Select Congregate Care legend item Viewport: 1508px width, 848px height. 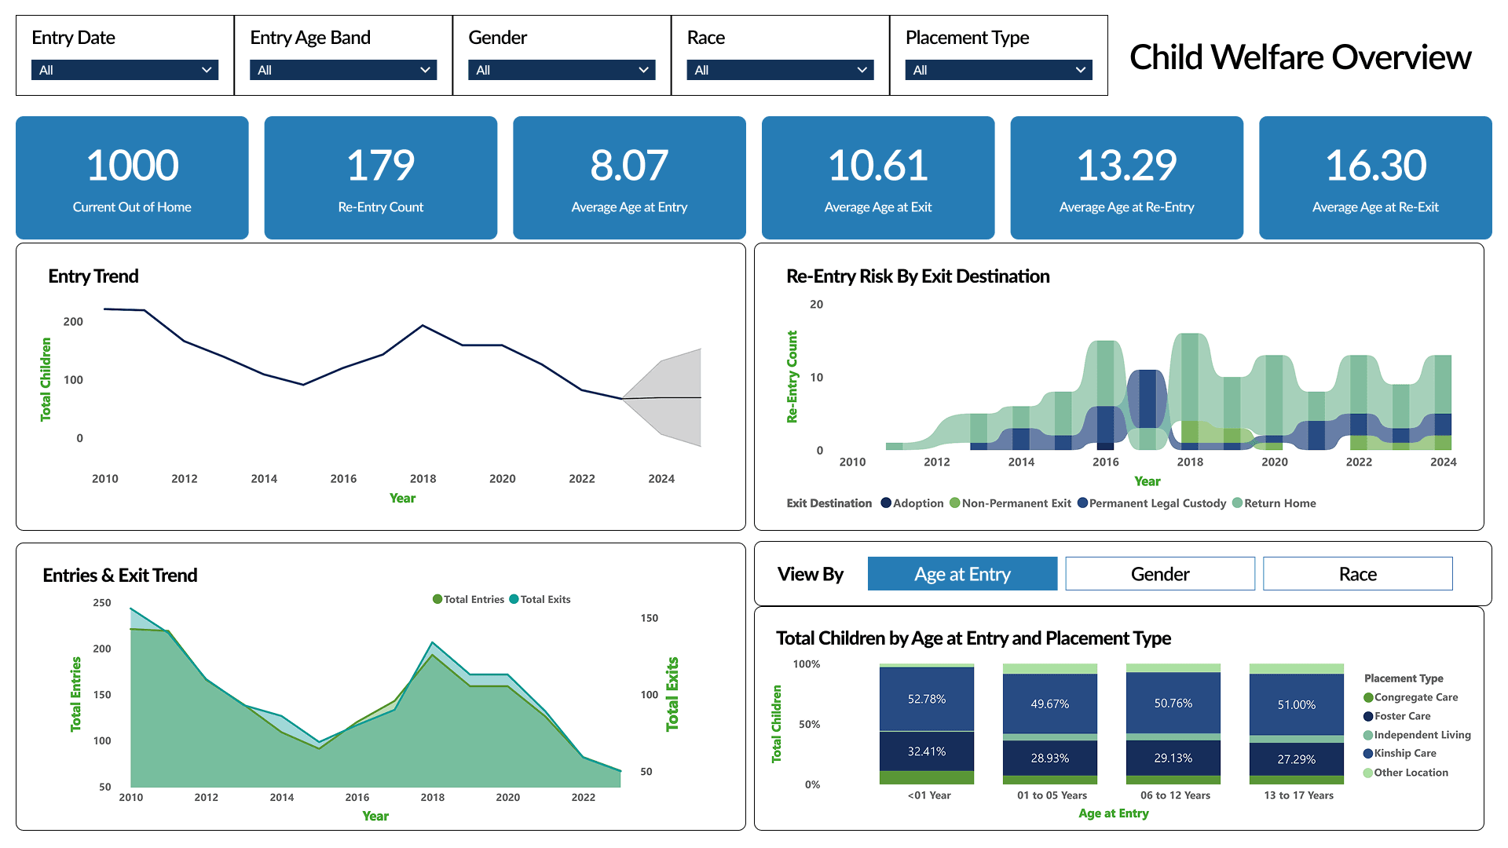1415,697
